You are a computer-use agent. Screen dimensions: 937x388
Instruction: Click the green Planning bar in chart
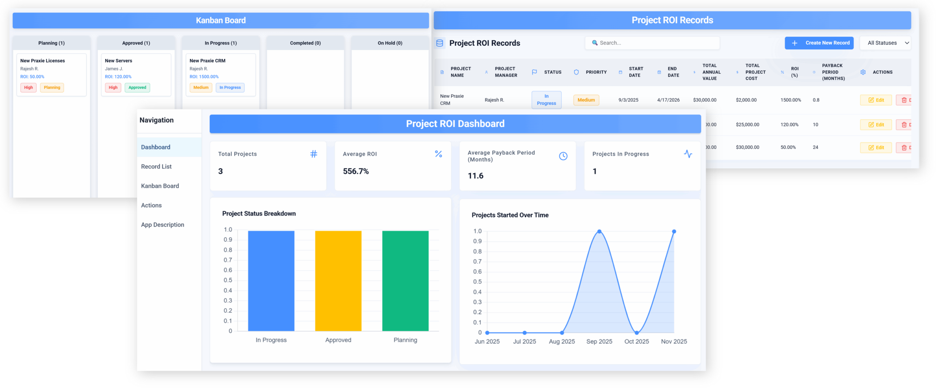click(x=405, y=281)
